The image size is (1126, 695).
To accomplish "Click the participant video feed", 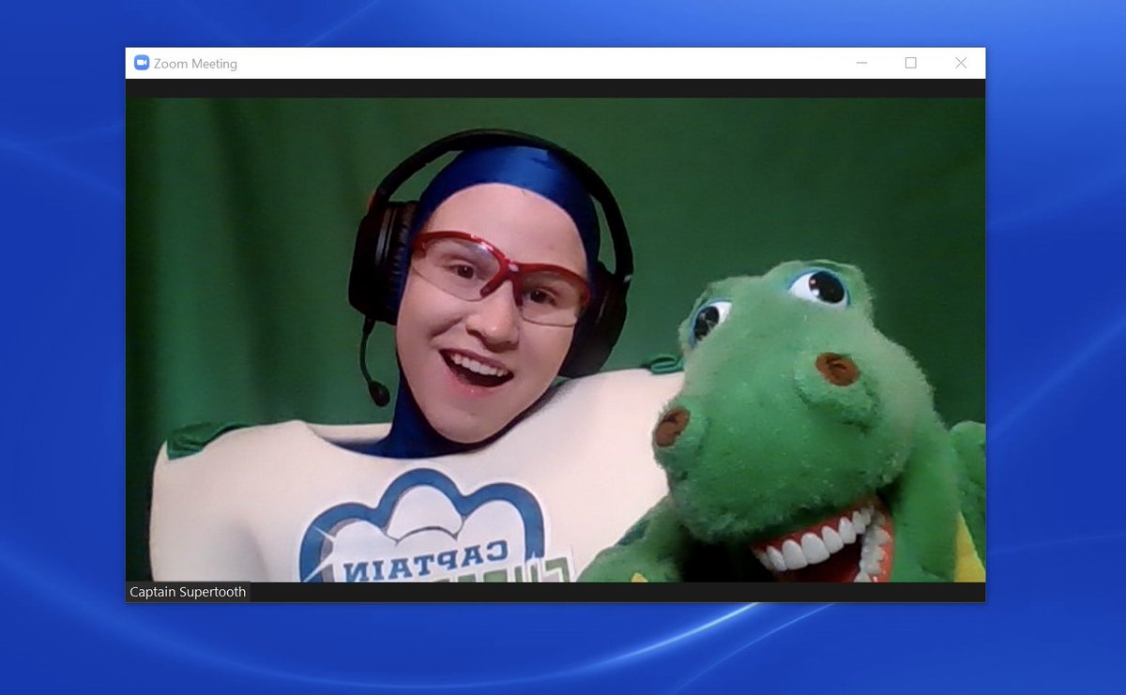I will 555,340.
